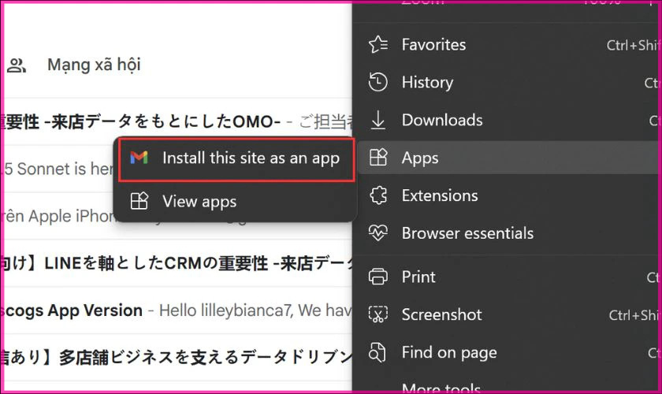Screen dimensions: 662x394
Task: Select Install this site as an app
Action: coord(236,159)
